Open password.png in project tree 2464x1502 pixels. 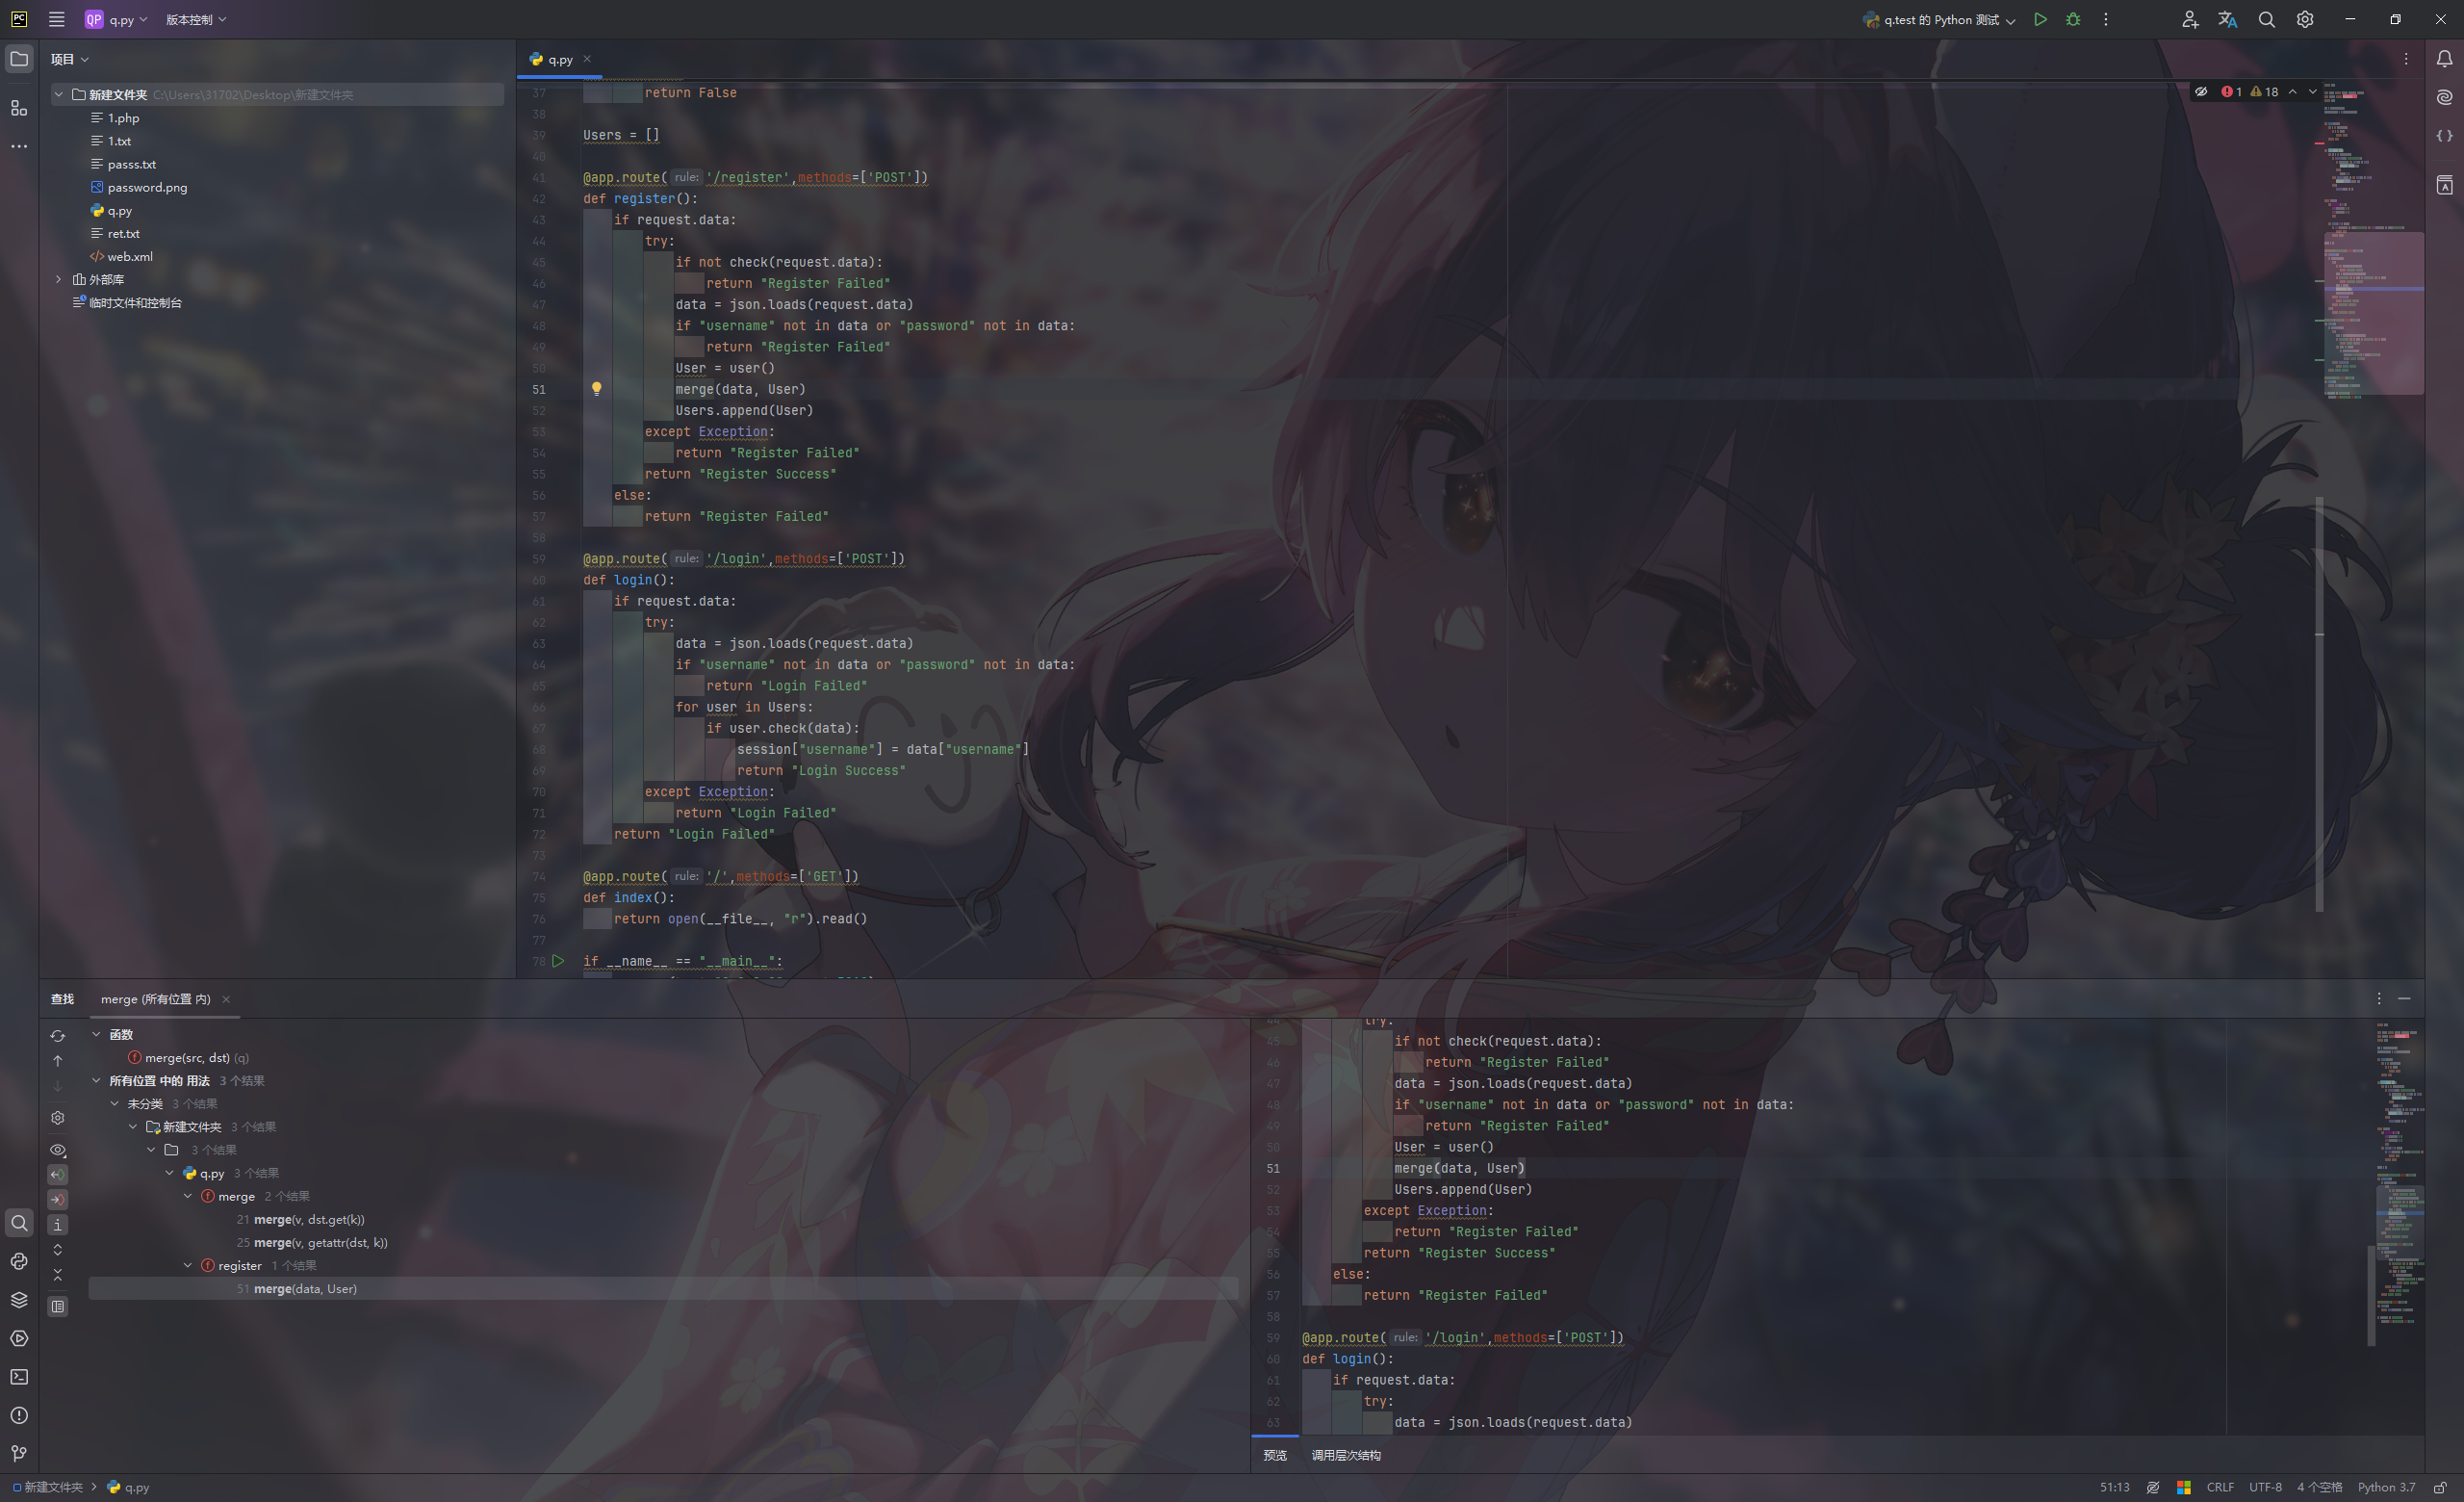[147, 187]
